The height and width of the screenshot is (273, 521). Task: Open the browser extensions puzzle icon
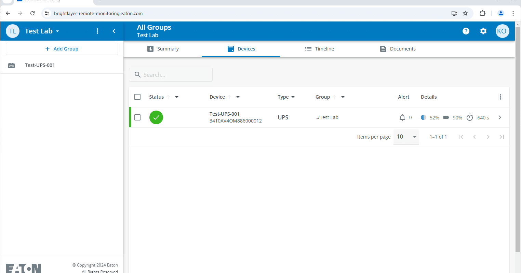482,13
